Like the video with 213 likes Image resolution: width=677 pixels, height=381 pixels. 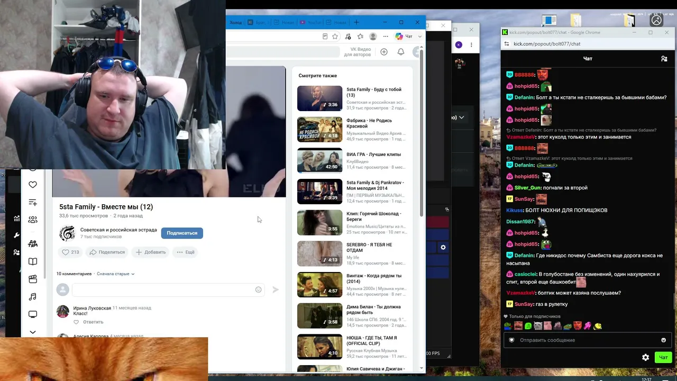[70, 252]
